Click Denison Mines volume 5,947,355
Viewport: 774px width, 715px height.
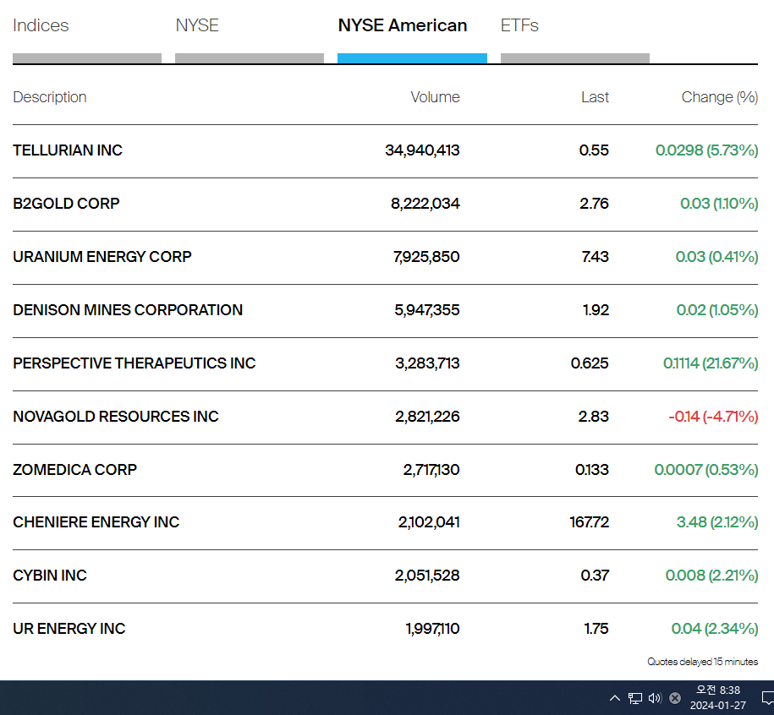(x=427, y=310)
